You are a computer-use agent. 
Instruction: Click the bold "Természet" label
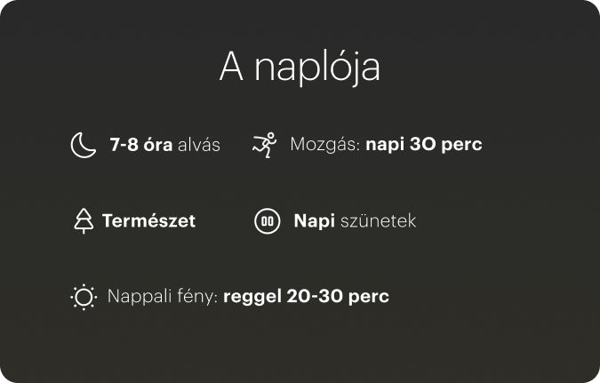(148, 220)
